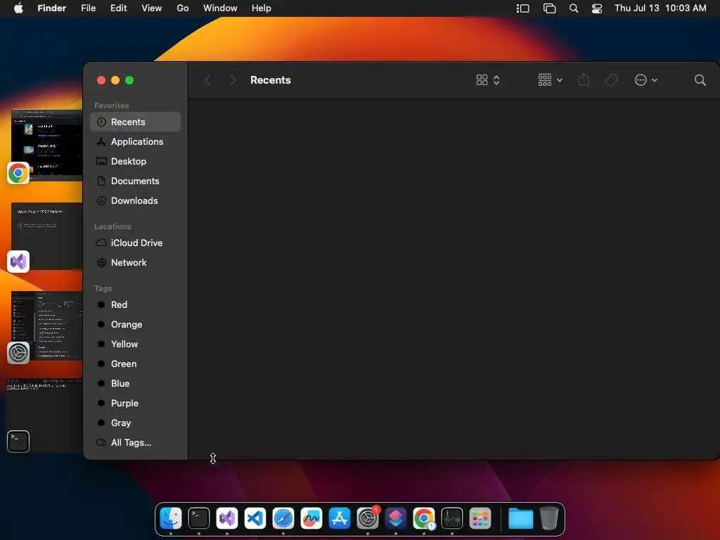Open System Settings from the Dock
The width and height of the screenshot is (720, 540).
click(x=368, y=518)
